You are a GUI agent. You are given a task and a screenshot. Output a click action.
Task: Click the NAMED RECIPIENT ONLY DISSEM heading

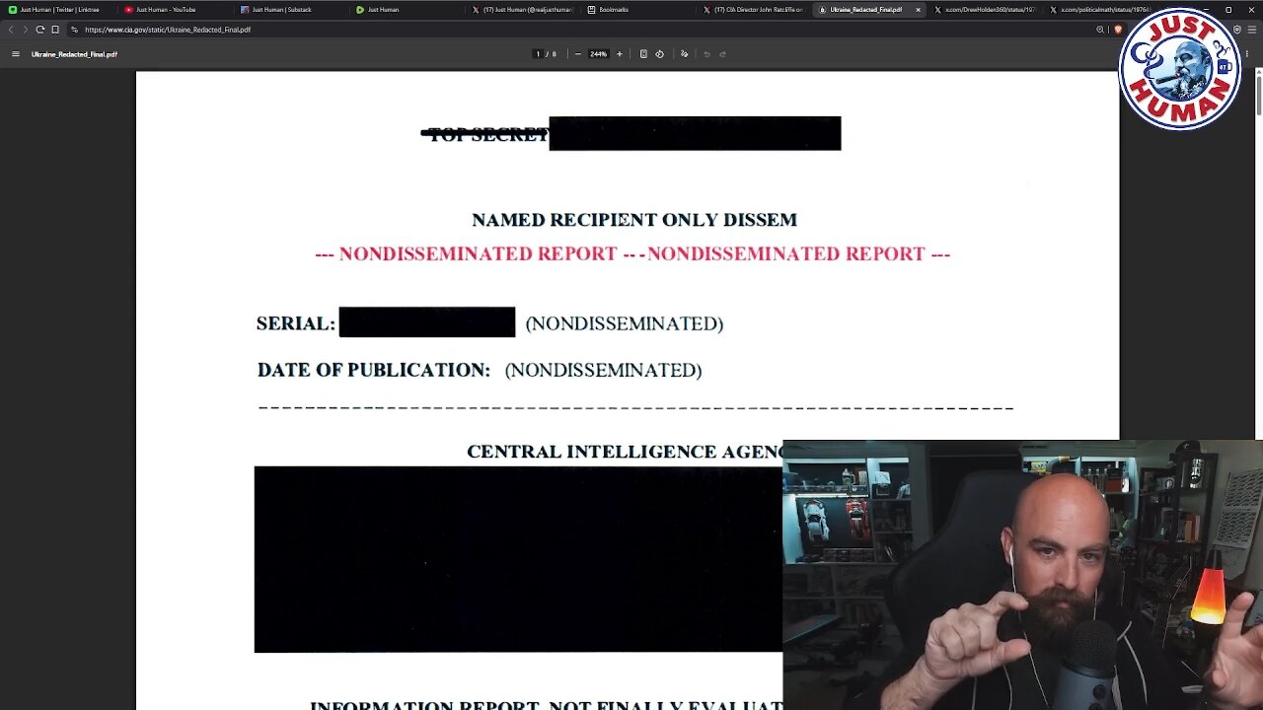pos(633,220)
